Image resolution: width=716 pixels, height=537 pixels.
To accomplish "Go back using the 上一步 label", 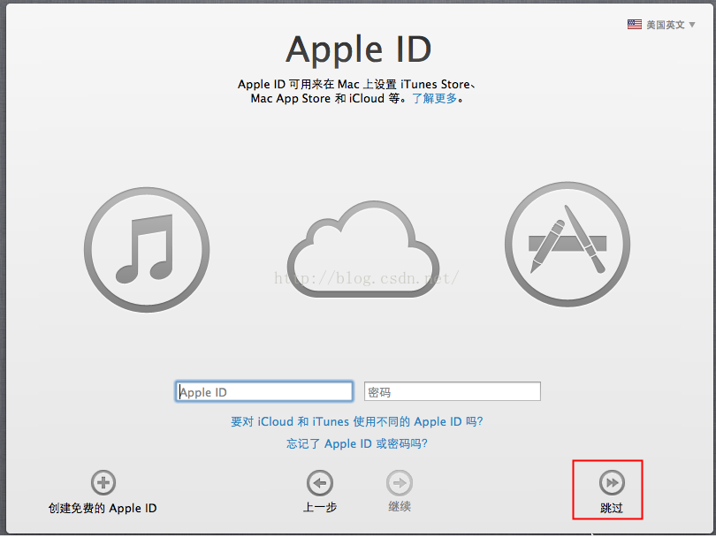I will click(320, 507).
